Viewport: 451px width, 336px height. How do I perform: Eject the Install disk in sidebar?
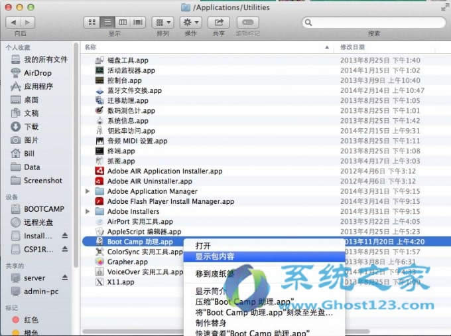[65, 236]
